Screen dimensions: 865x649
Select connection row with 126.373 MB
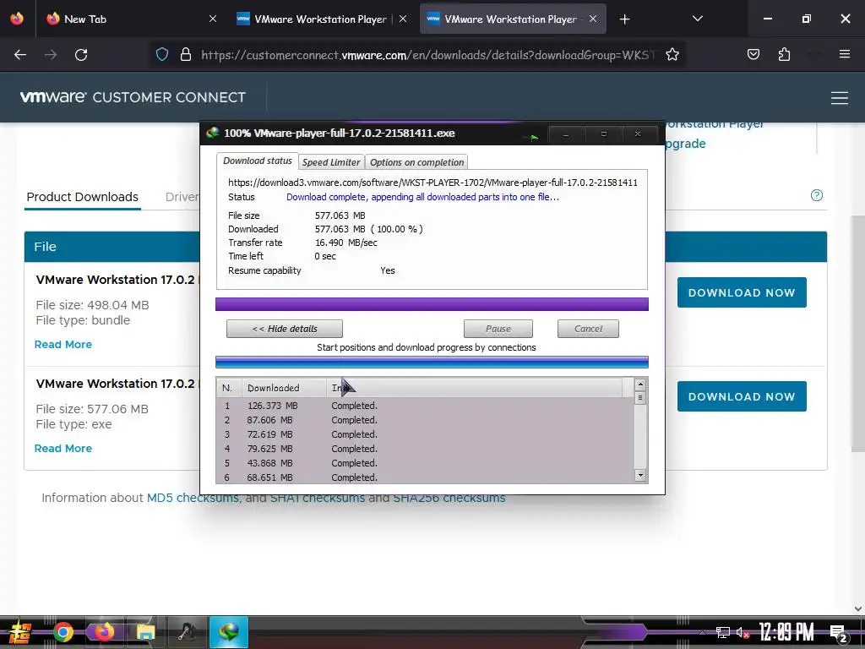coord(425,406)
